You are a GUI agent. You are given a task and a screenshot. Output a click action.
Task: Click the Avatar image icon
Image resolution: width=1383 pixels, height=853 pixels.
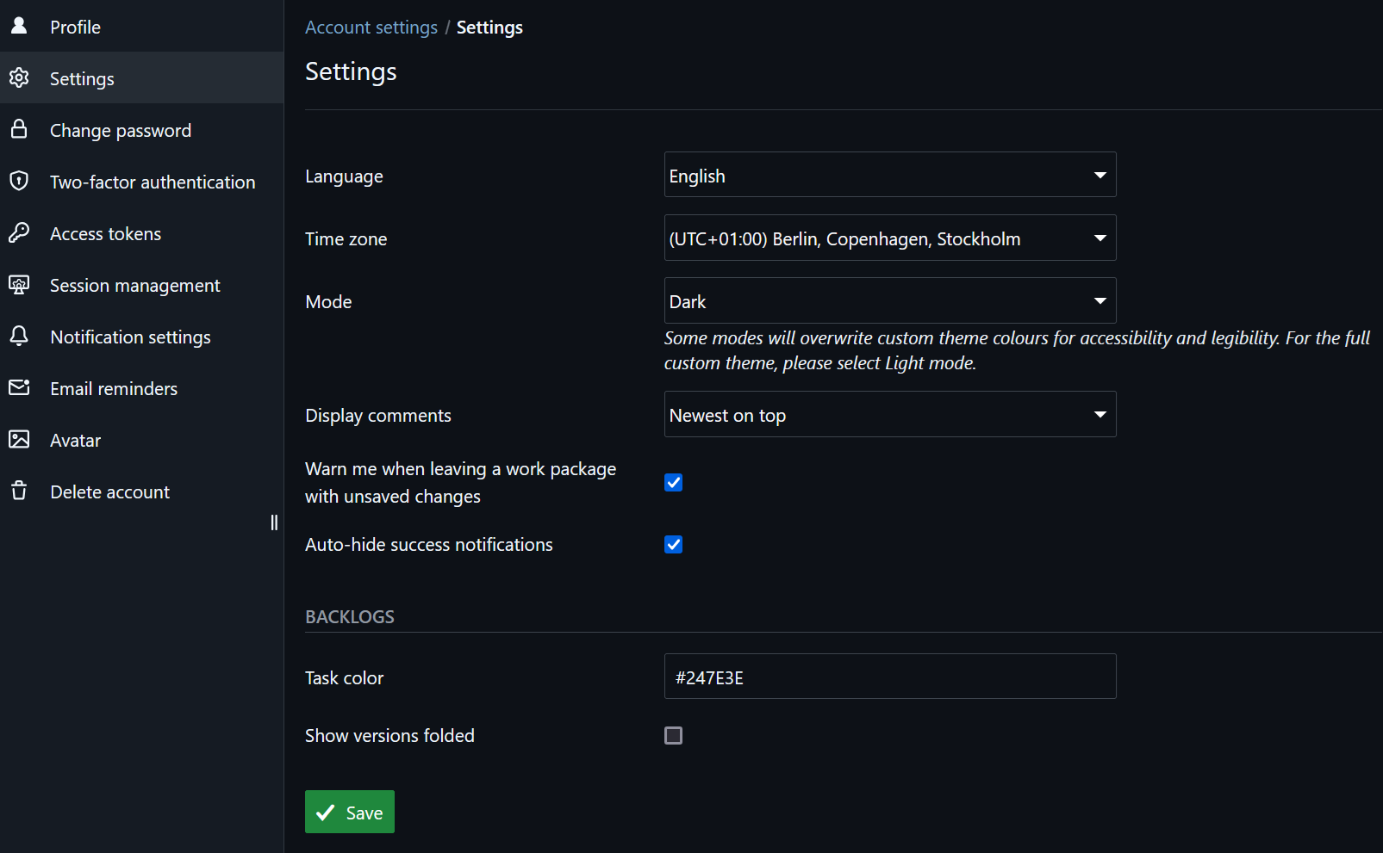coord(19,439)
